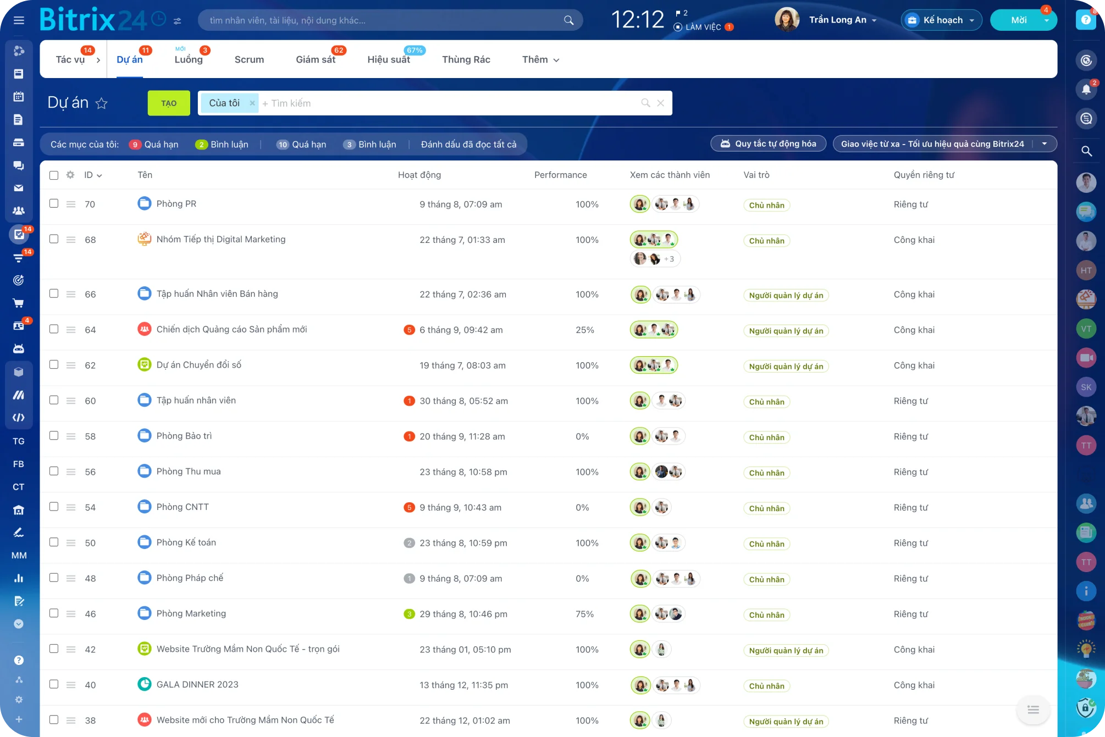
Task: Open the hamburger menu in the left sidebar
Action: [x=19, y=20]
